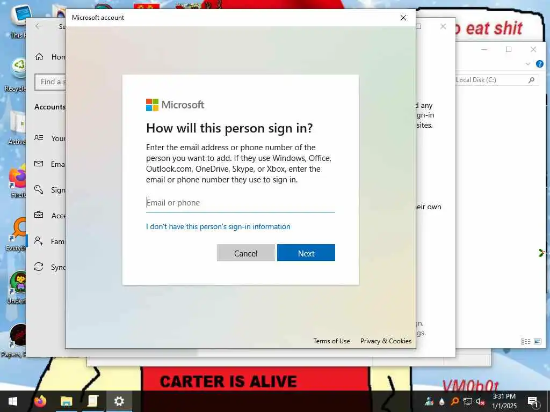Open the notepad script icon on the taskbar
The width and height of the screenshot is (550, 412).
92,401
